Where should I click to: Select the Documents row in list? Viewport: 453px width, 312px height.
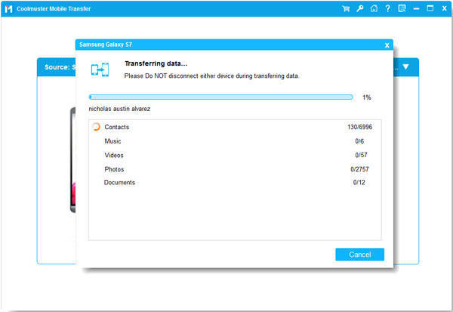point(234,183)
